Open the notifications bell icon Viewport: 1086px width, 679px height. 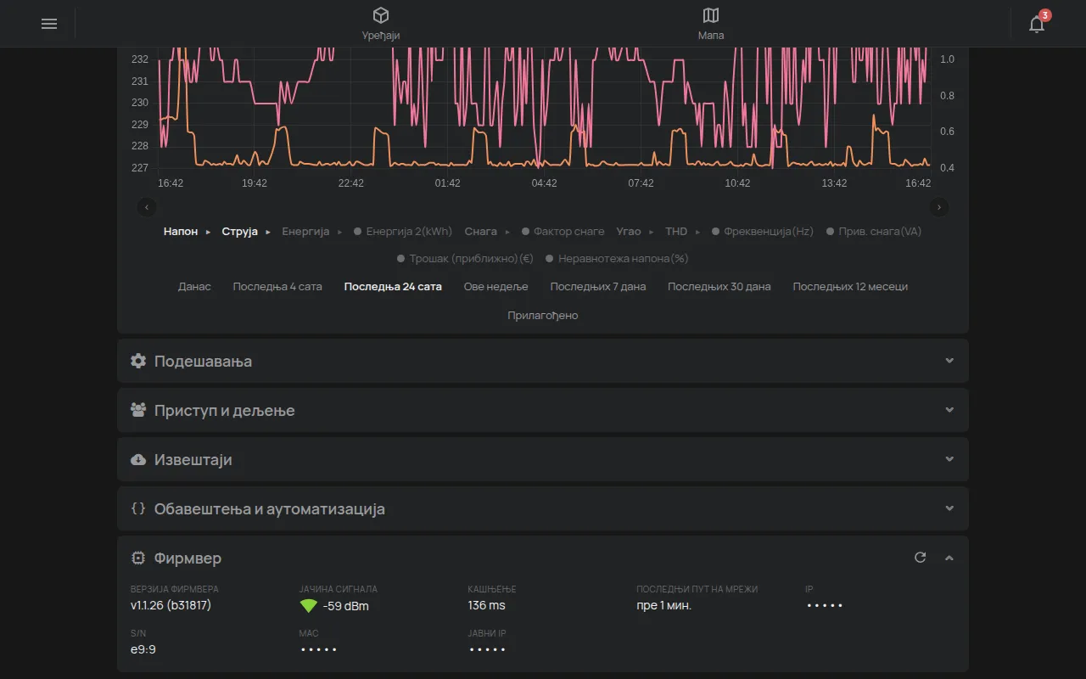[x=1036, y=24]
